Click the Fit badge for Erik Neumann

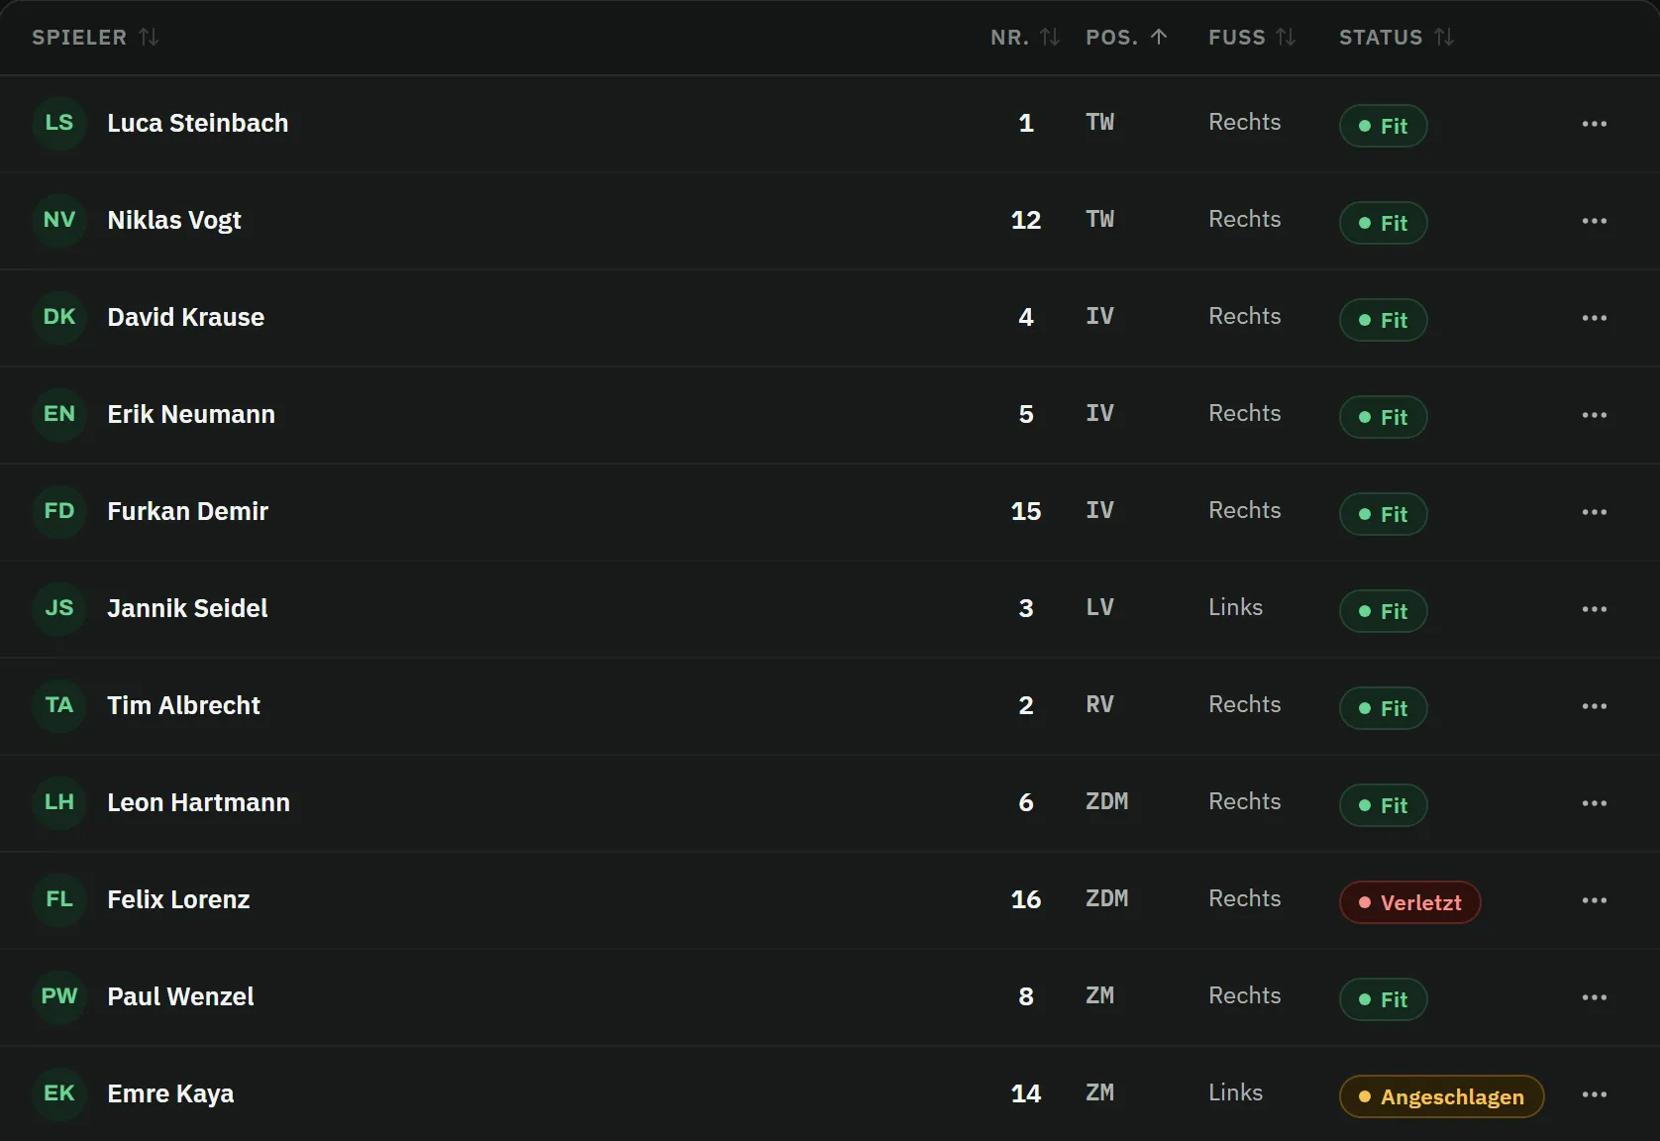pos(1384,417)
